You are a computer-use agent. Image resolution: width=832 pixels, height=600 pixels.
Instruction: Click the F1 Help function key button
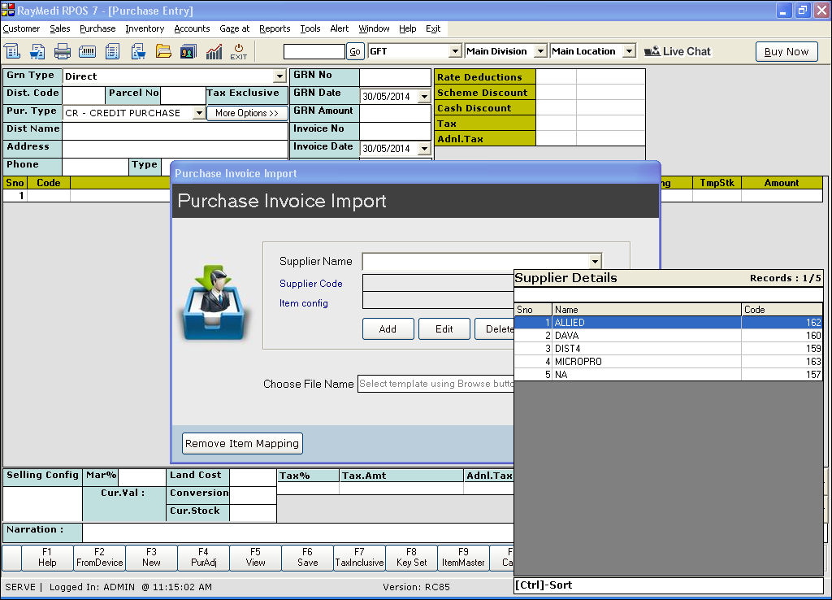47,558
